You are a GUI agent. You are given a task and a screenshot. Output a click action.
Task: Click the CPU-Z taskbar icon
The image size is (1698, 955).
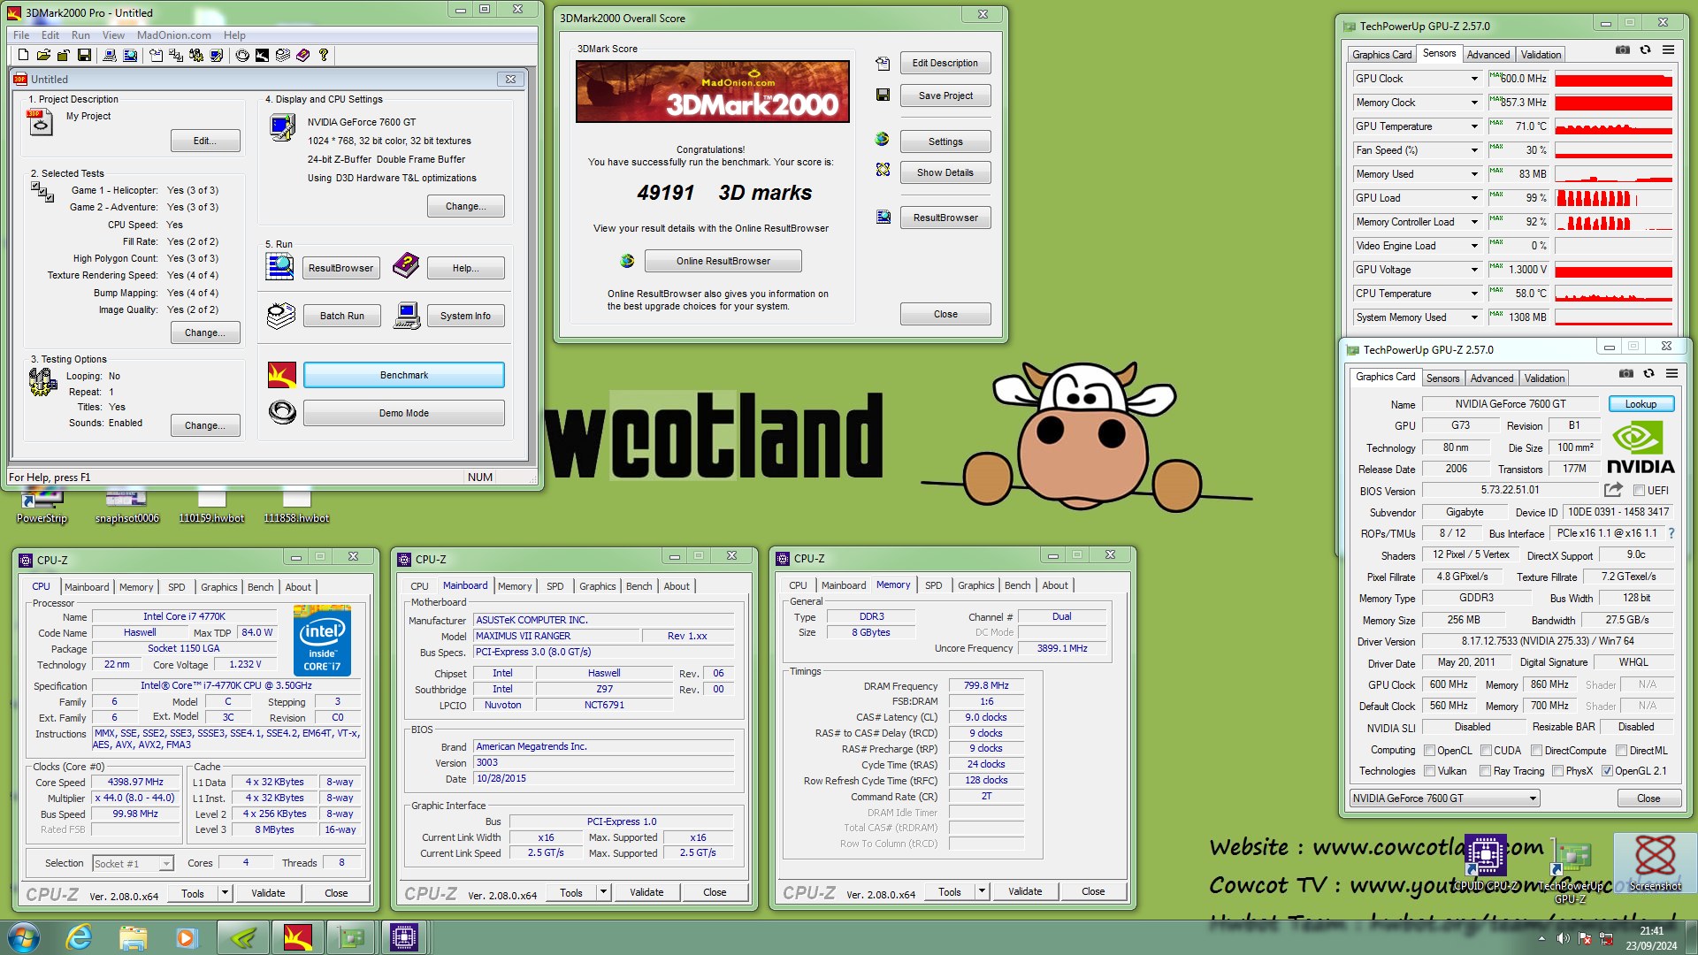[403, 937]
